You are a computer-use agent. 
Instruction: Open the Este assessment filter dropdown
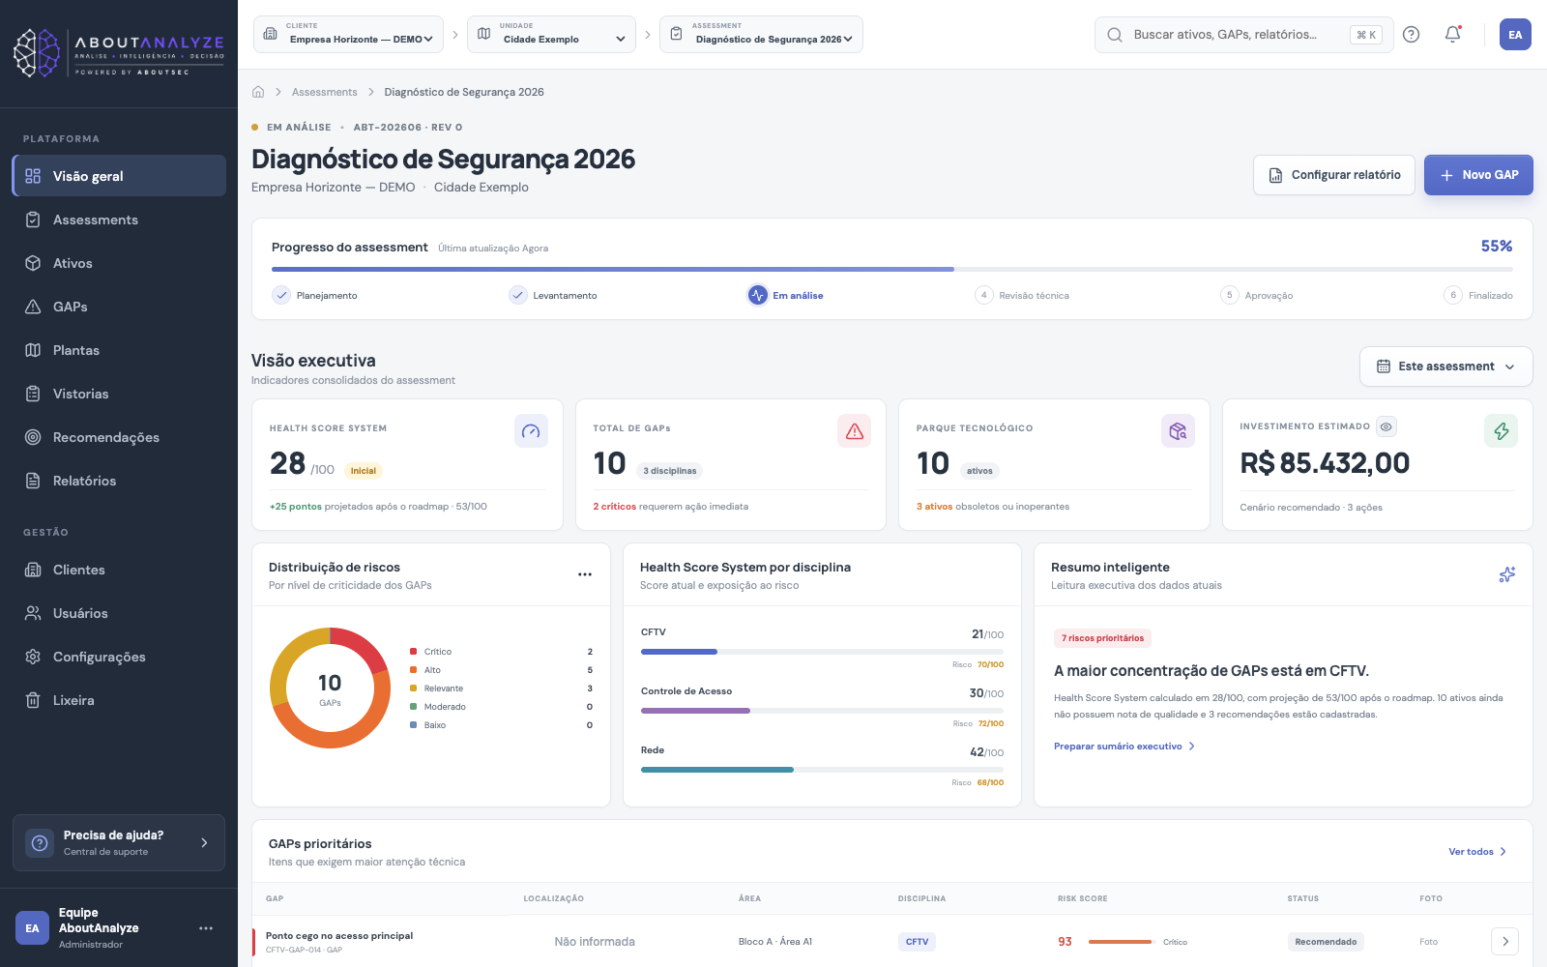point(1445,366)
